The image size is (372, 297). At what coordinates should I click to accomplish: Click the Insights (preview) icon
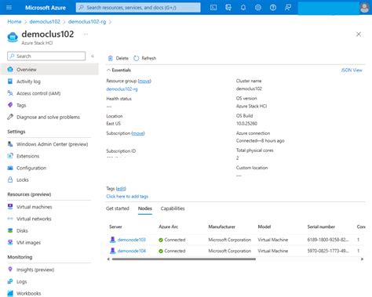[x=10, y=270]
